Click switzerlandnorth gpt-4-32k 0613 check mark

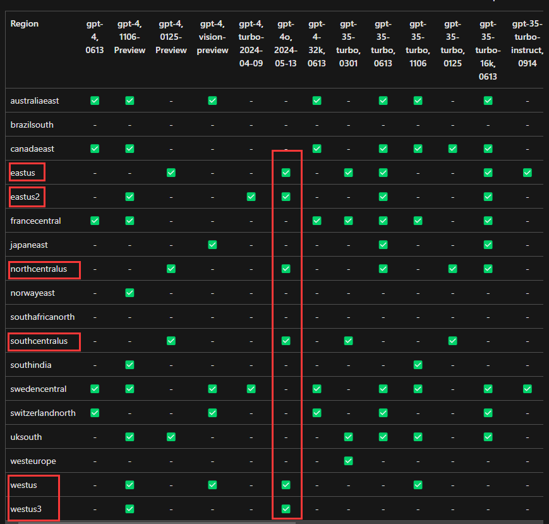coord(317,413)
